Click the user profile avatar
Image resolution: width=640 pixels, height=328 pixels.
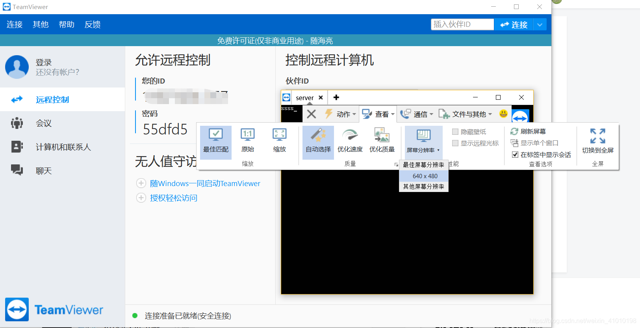[x=17, y=67]
